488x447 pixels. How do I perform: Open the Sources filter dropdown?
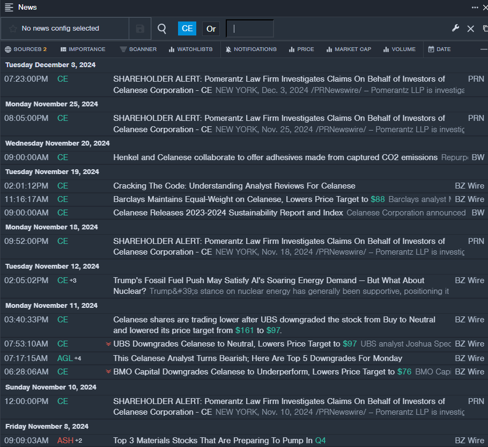tap(26, 49)
